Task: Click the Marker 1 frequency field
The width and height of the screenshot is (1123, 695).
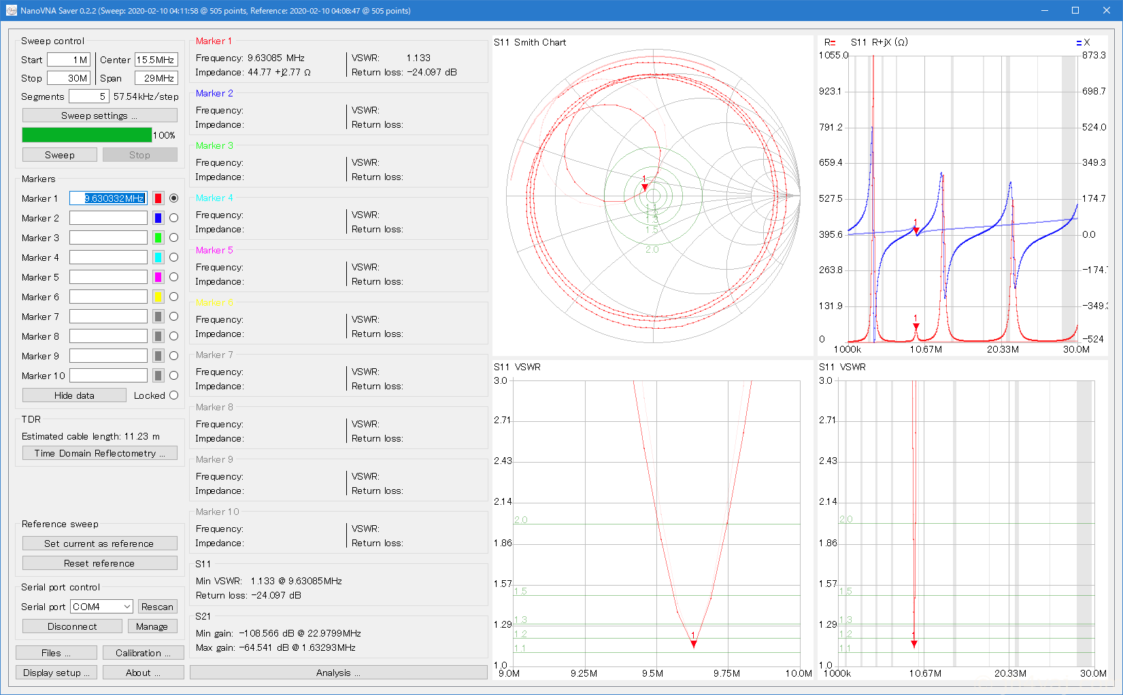Action: (x=108, y=198)
